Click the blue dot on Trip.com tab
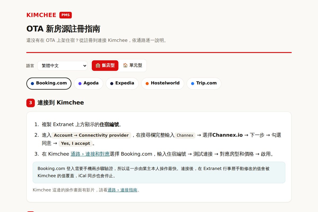 pyautogui.click(x=192, y=83)
